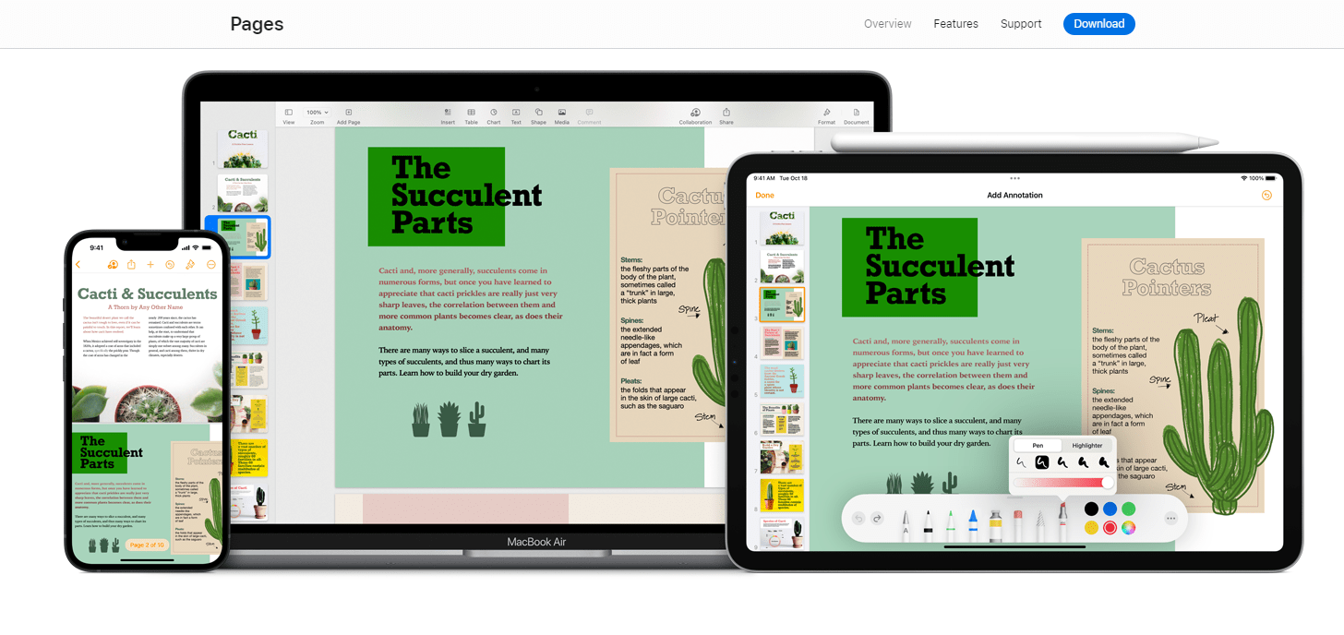This screenshot has height=635, width=1344.
Task: Pick the selected red color swatch on iPad
Action: pyautogui.click(x=1110, y=528)
